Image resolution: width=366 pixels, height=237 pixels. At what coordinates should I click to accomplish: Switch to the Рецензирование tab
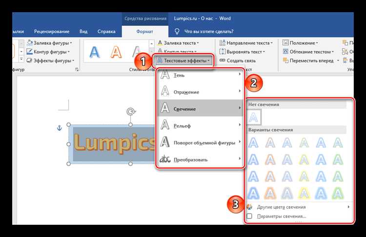(x=52, y=32)
